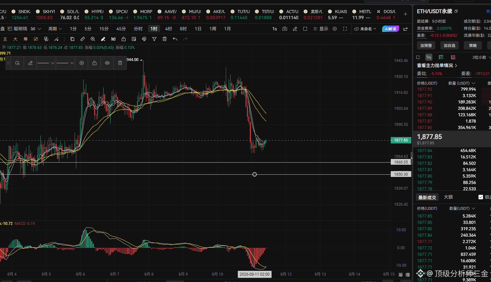Undo the last drawing action

tap(175, 39)
